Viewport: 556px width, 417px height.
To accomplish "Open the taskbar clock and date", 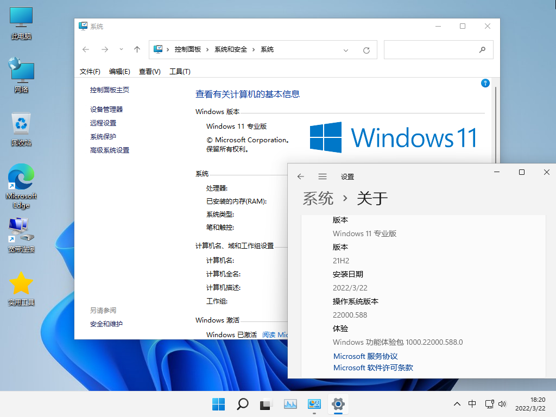I will [x=530, y=404].
